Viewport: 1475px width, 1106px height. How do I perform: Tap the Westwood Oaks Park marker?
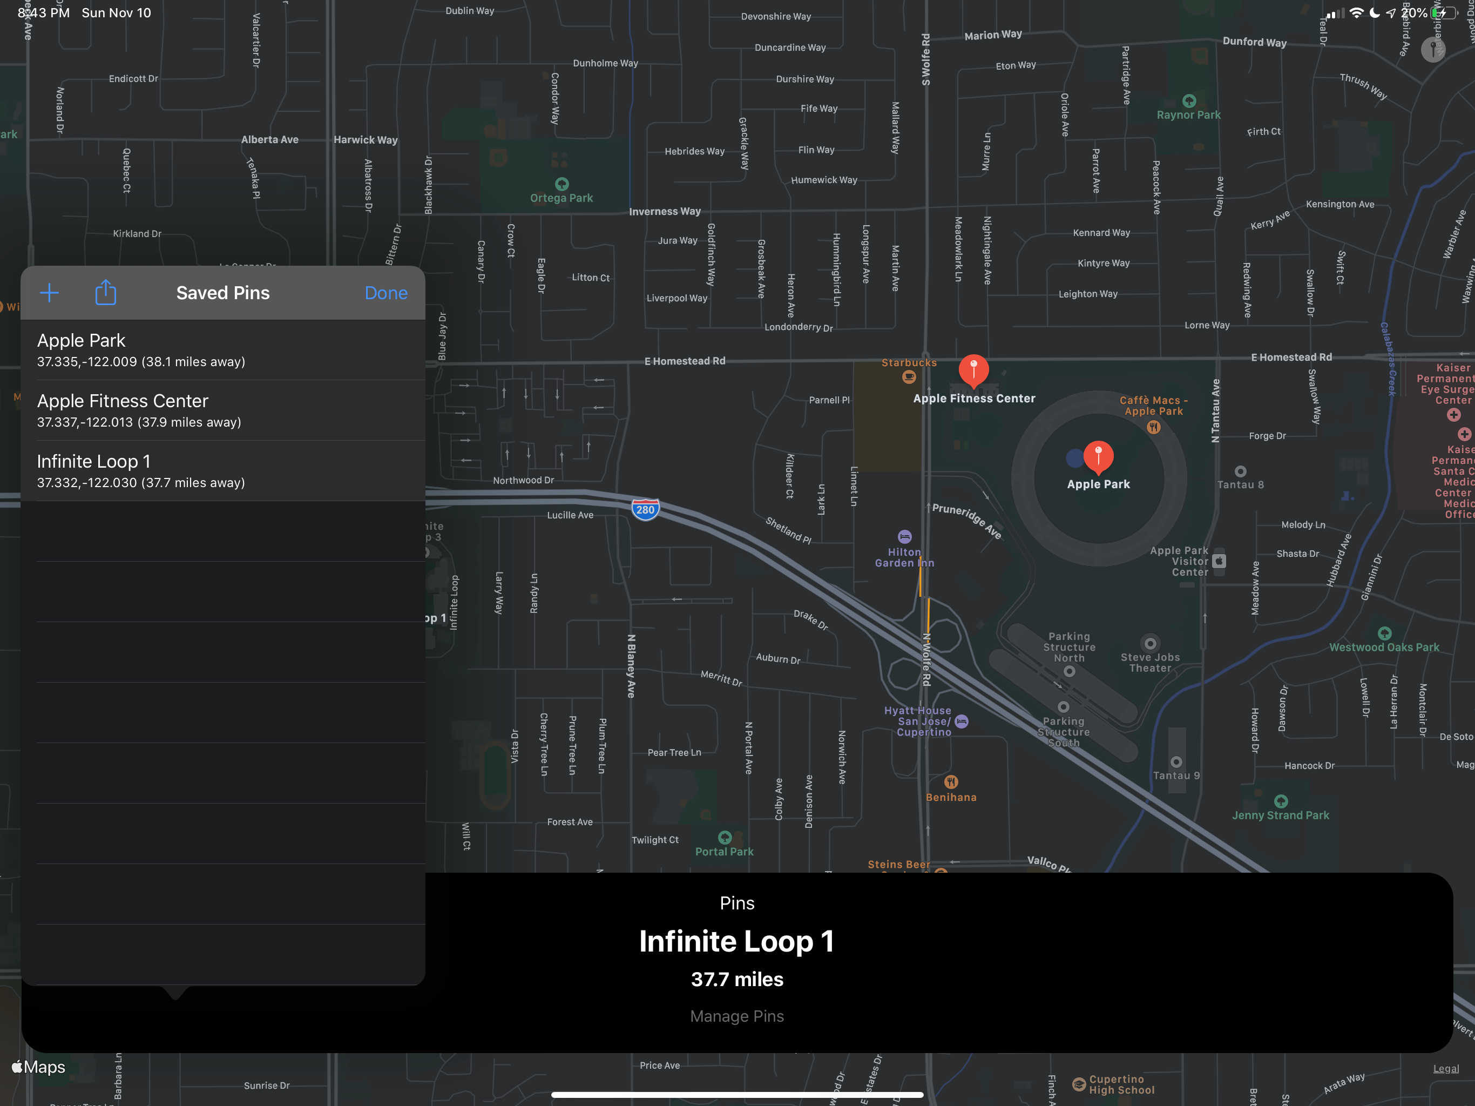tap(1384, 633)
